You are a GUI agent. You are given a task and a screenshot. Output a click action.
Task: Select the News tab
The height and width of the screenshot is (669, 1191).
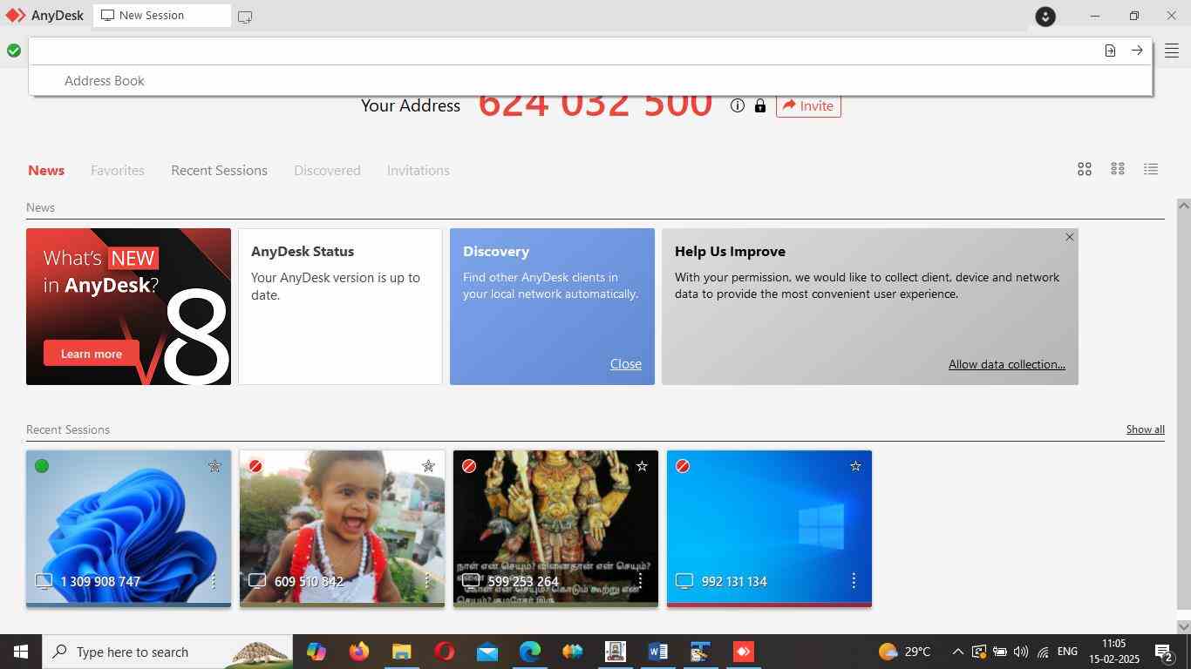point(46,170)
